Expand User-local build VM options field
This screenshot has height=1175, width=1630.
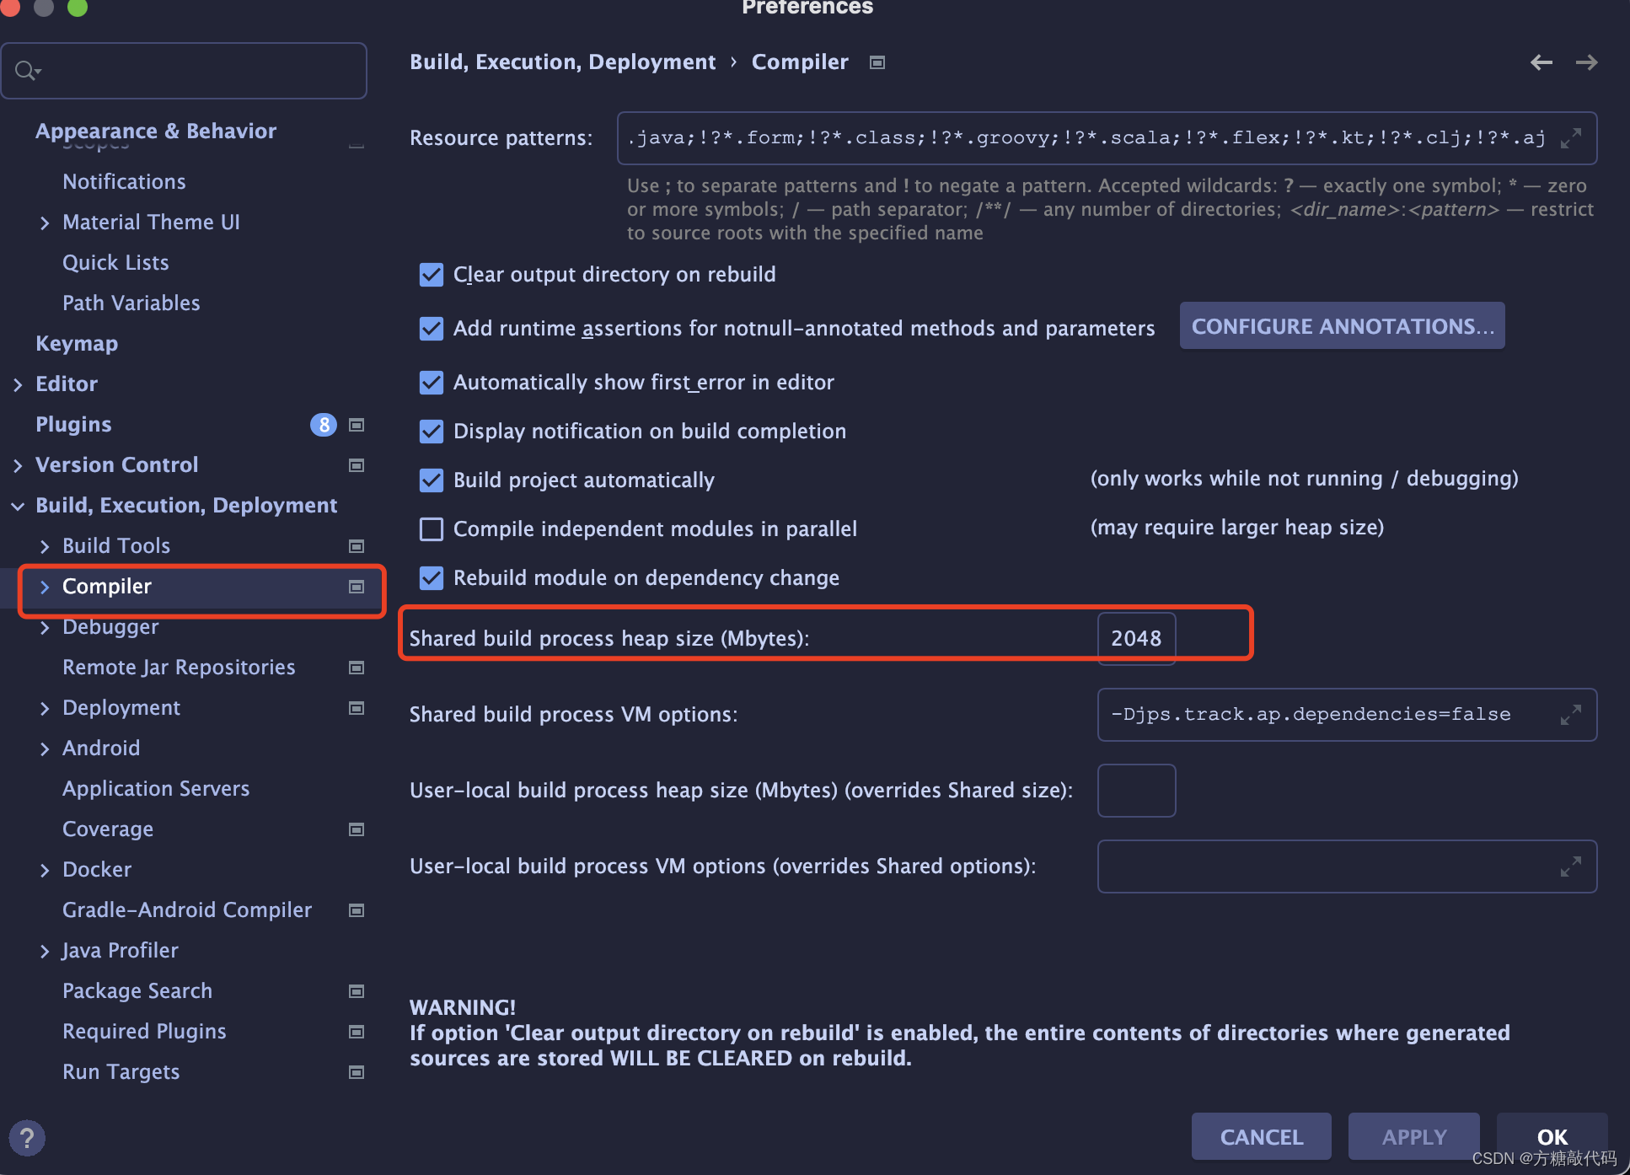tap(1570, 866)
